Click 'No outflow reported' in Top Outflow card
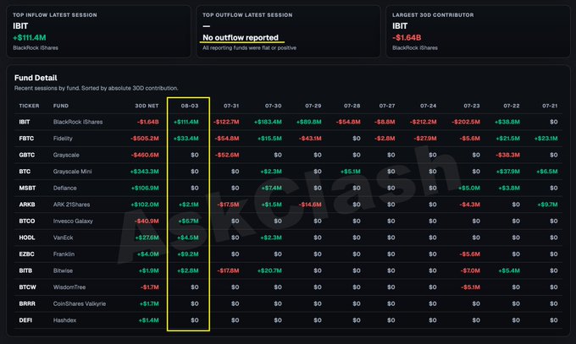The width and height of the screenshot is (576, 344). (241, 37)
